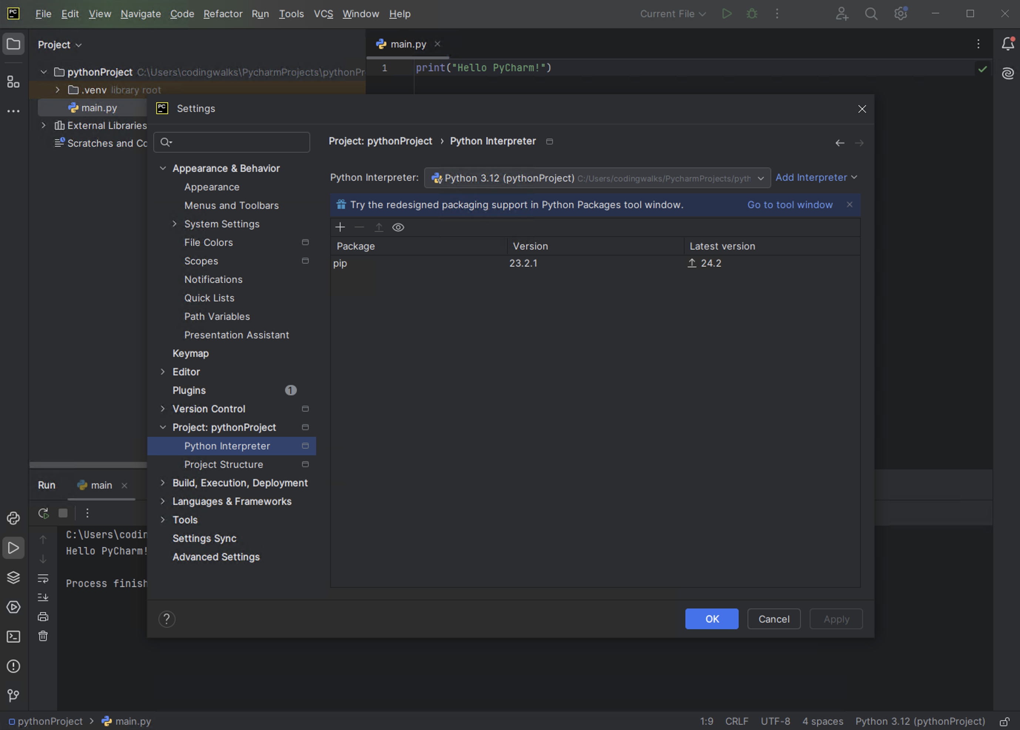Click the Go to tool window link

(x=789, y=205)
